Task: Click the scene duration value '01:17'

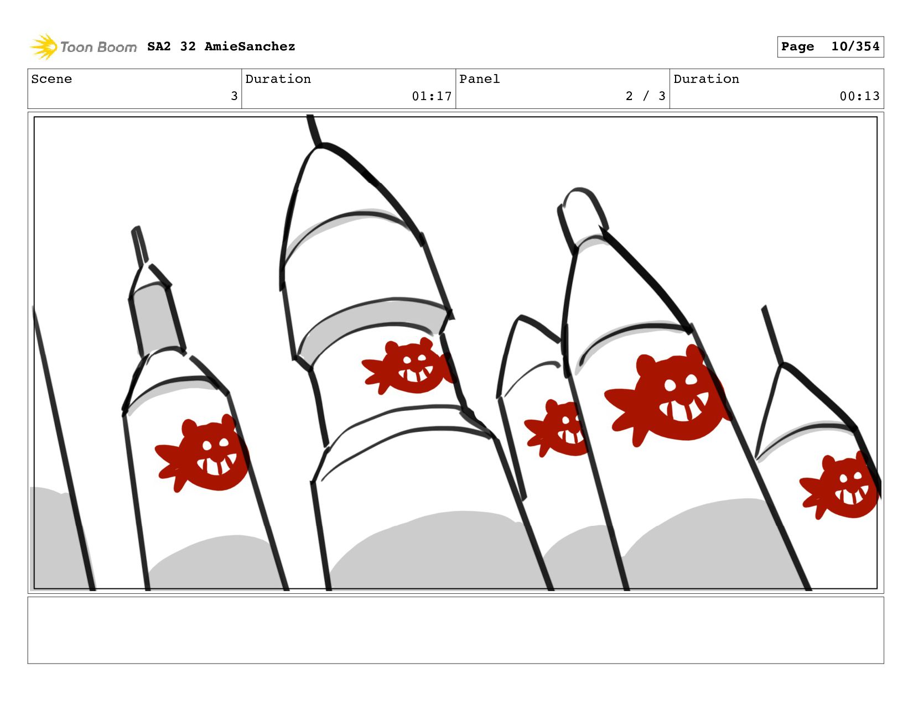Action: tap(432, 96)
